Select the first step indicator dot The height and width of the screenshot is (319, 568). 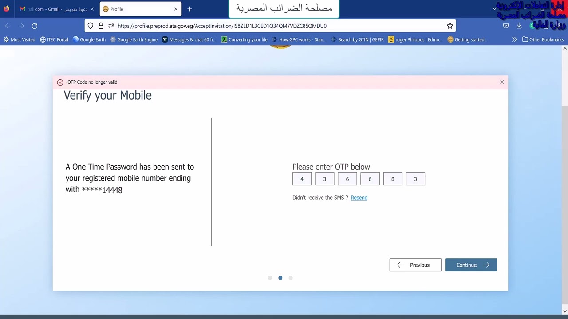[270, 278]
